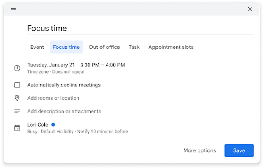Change the end time 4:00 PM
The width and height of the screenshot is (263, 168).
(x=115, y=65)
